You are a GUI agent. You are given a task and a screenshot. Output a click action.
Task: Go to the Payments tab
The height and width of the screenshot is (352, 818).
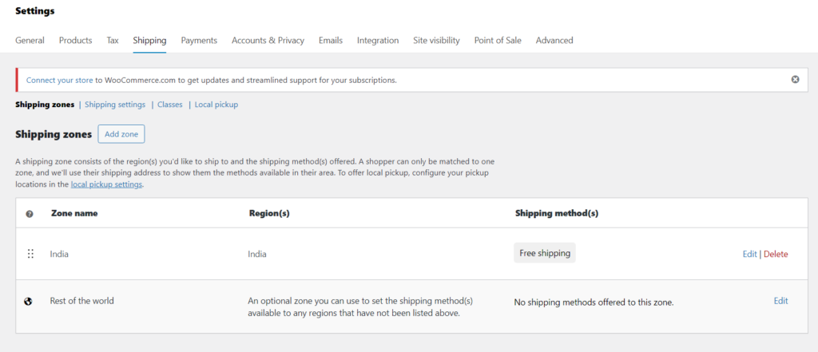(x=199, y=40)
